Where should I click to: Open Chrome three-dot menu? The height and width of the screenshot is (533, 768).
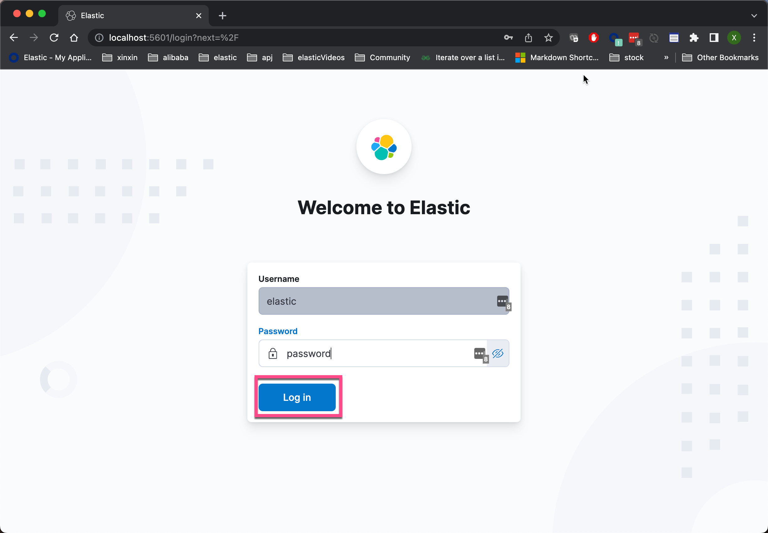pos(754,38)
